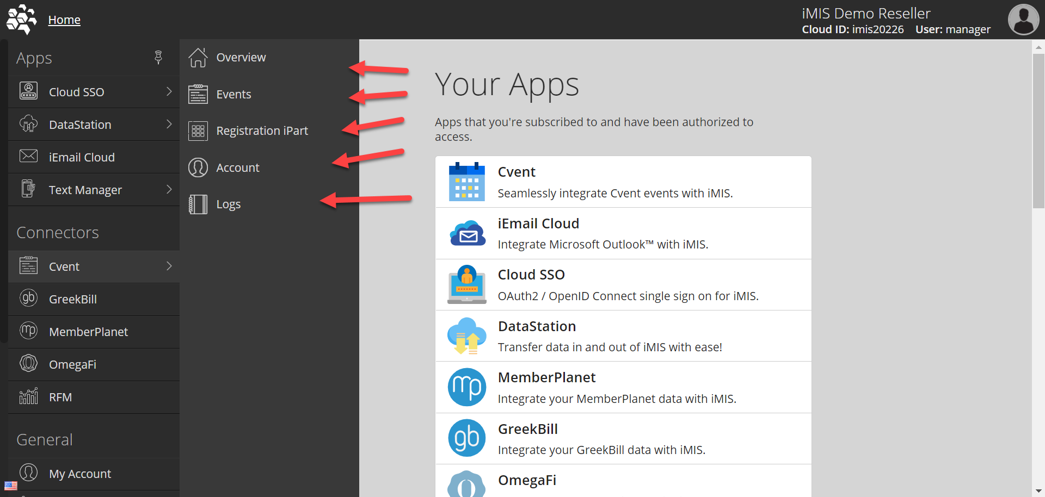The image size is (1045, 497).
Task: Open the user profile avatar menu
Action: click(1023, 20)
